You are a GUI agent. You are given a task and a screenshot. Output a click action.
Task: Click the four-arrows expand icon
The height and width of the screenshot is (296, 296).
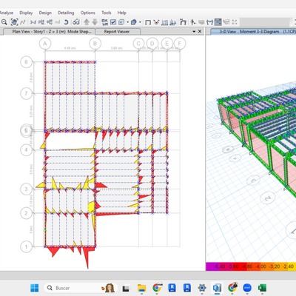pyautogui.click(x=235, y=22)
